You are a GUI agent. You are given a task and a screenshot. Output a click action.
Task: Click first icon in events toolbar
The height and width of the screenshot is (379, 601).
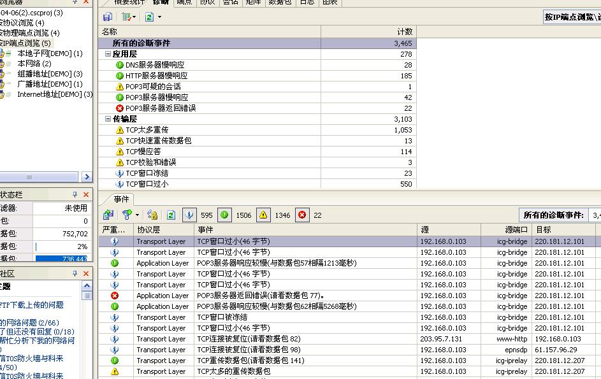(x=108, y=215)
